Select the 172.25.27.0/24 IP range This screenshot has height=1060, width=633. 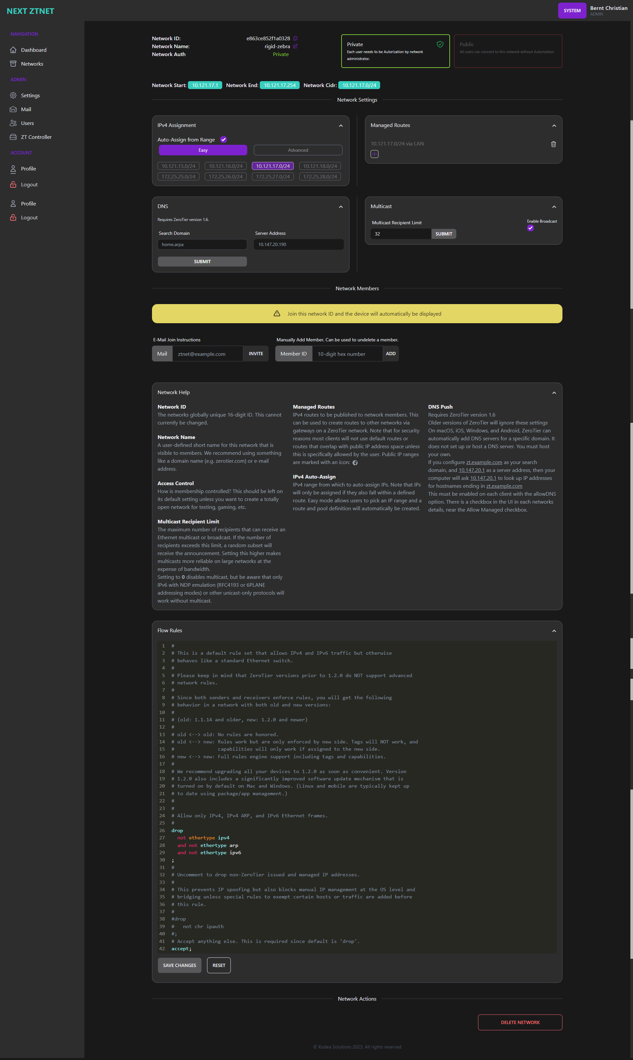point(273,177)
